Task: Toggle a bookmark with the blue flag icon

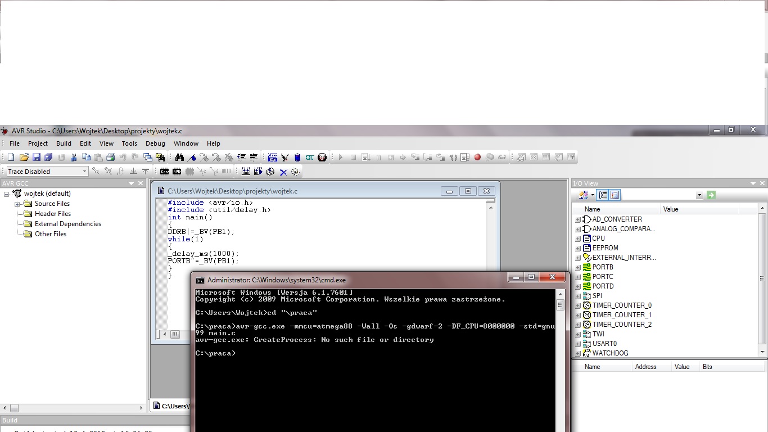Action: [x=192, y=157]
